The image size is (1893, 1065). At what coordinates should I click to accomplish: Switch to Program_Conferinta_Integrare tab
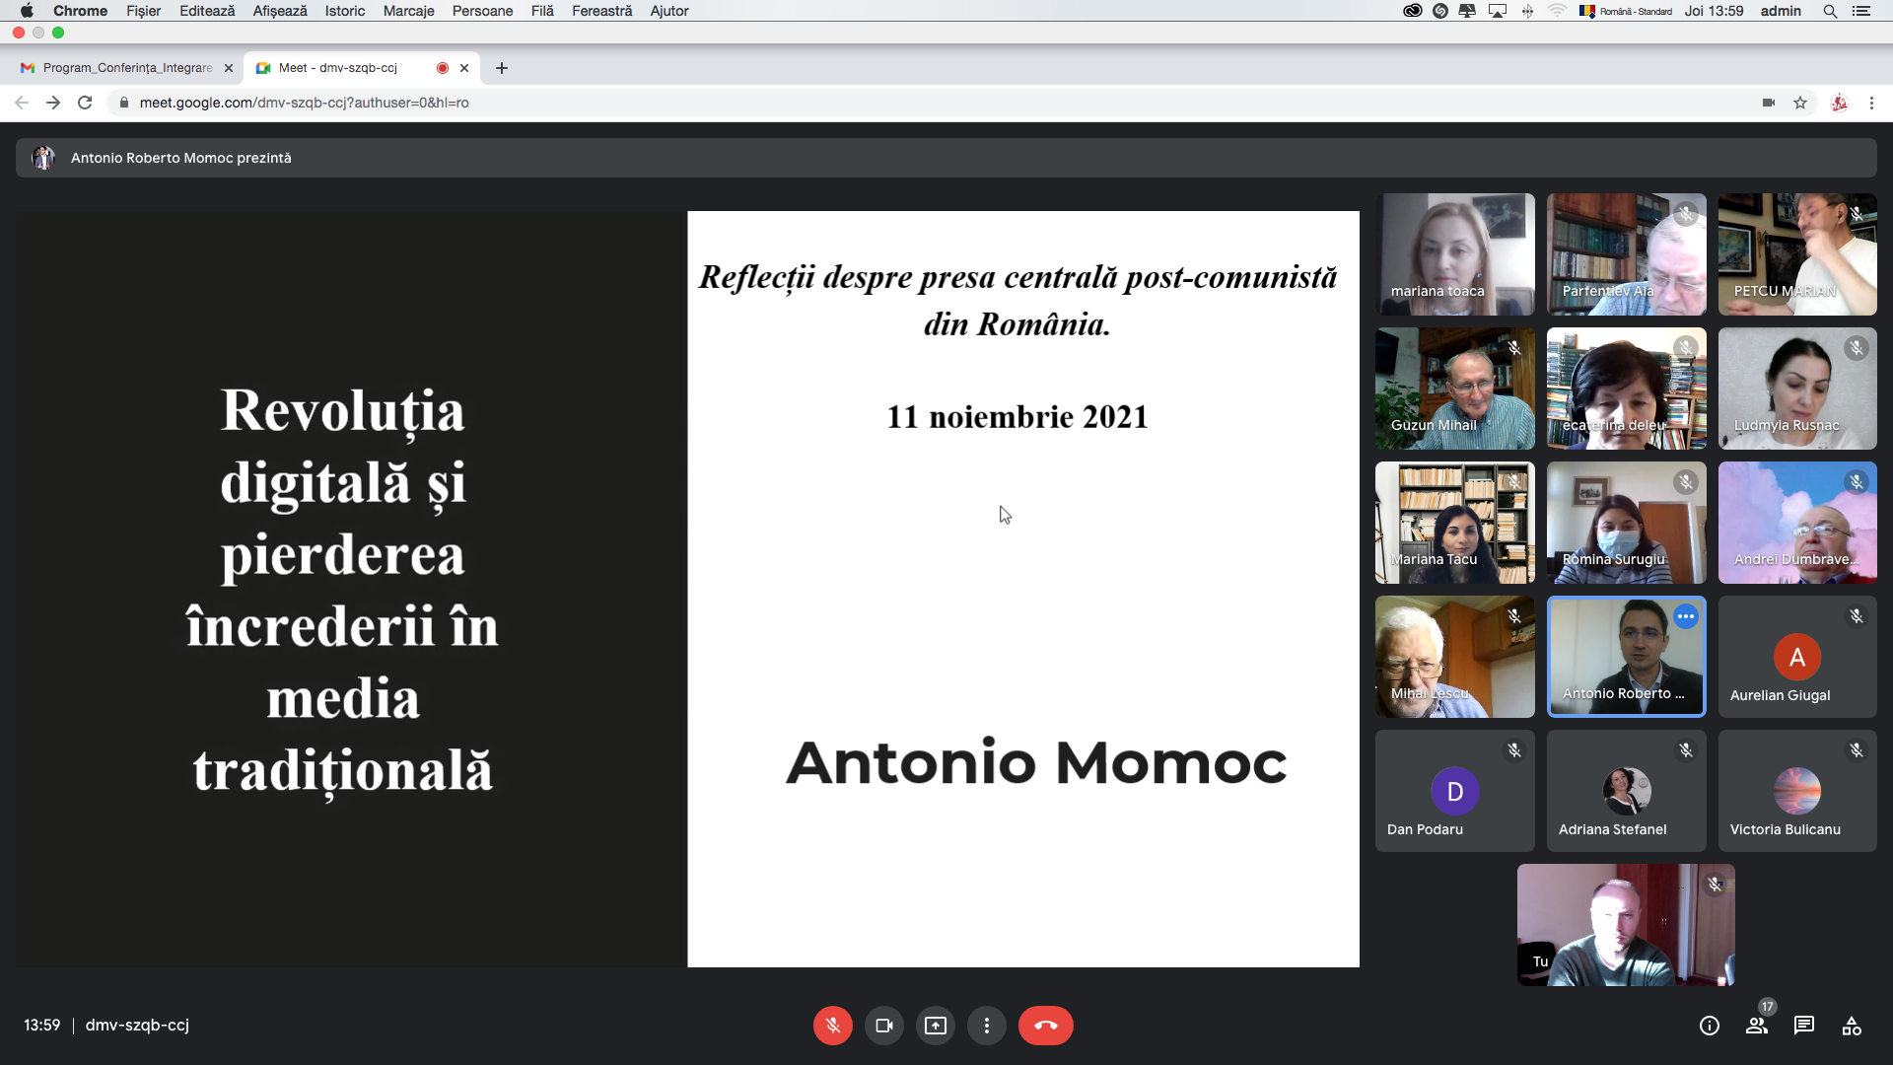127,68
